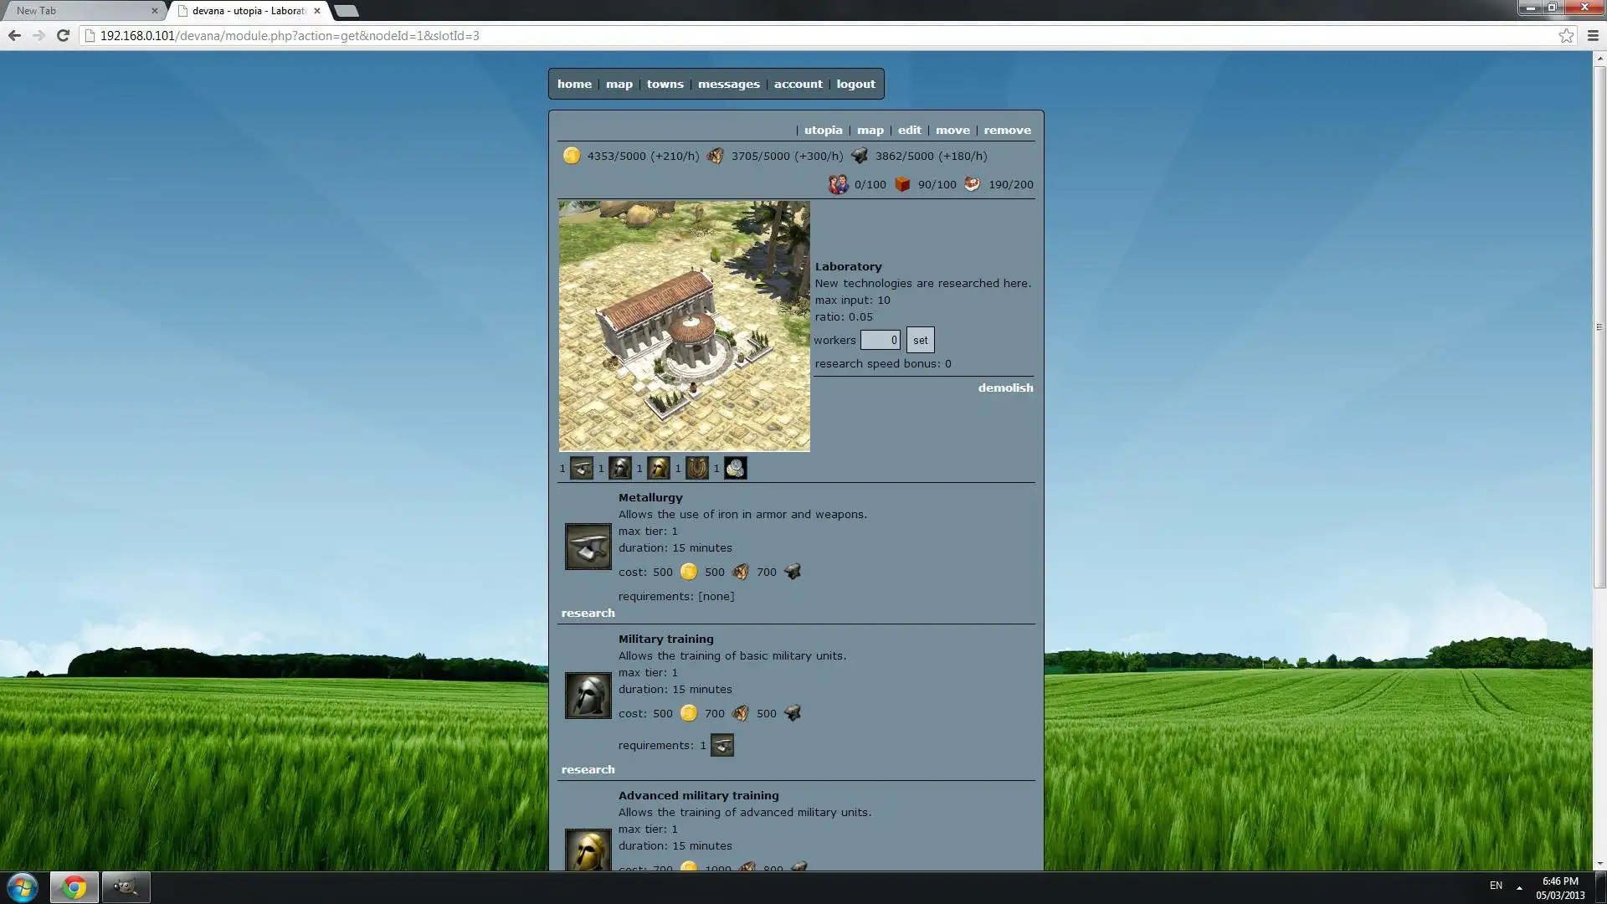Click the demolish button for Laboratory
This screenshot has height=904, width=1607.
pyautogui.click(x=1004, y=388)
